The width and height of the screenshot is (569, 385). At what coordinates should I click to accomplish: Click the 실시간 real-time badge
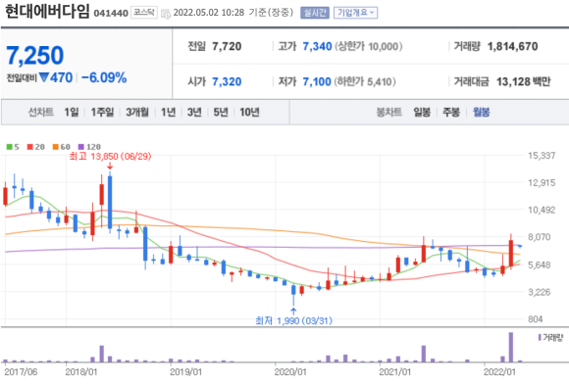coord(315,13)
